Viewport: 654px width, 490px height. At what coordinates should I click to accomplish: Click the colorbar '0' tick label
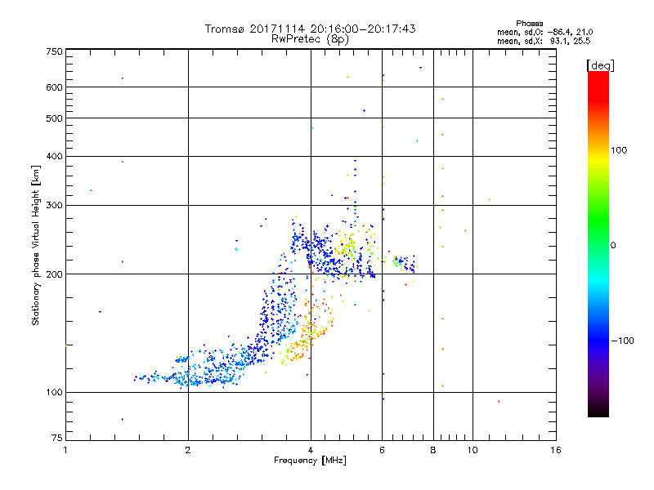pos(613,246)
